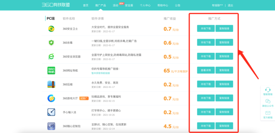Click the 4.5 元/台 price

[x=171, y=126]
